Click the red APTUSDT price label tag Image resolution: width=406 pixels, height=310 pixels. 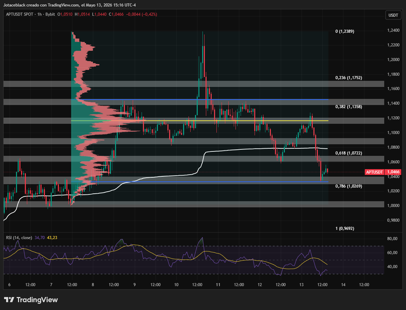(374, 172)
